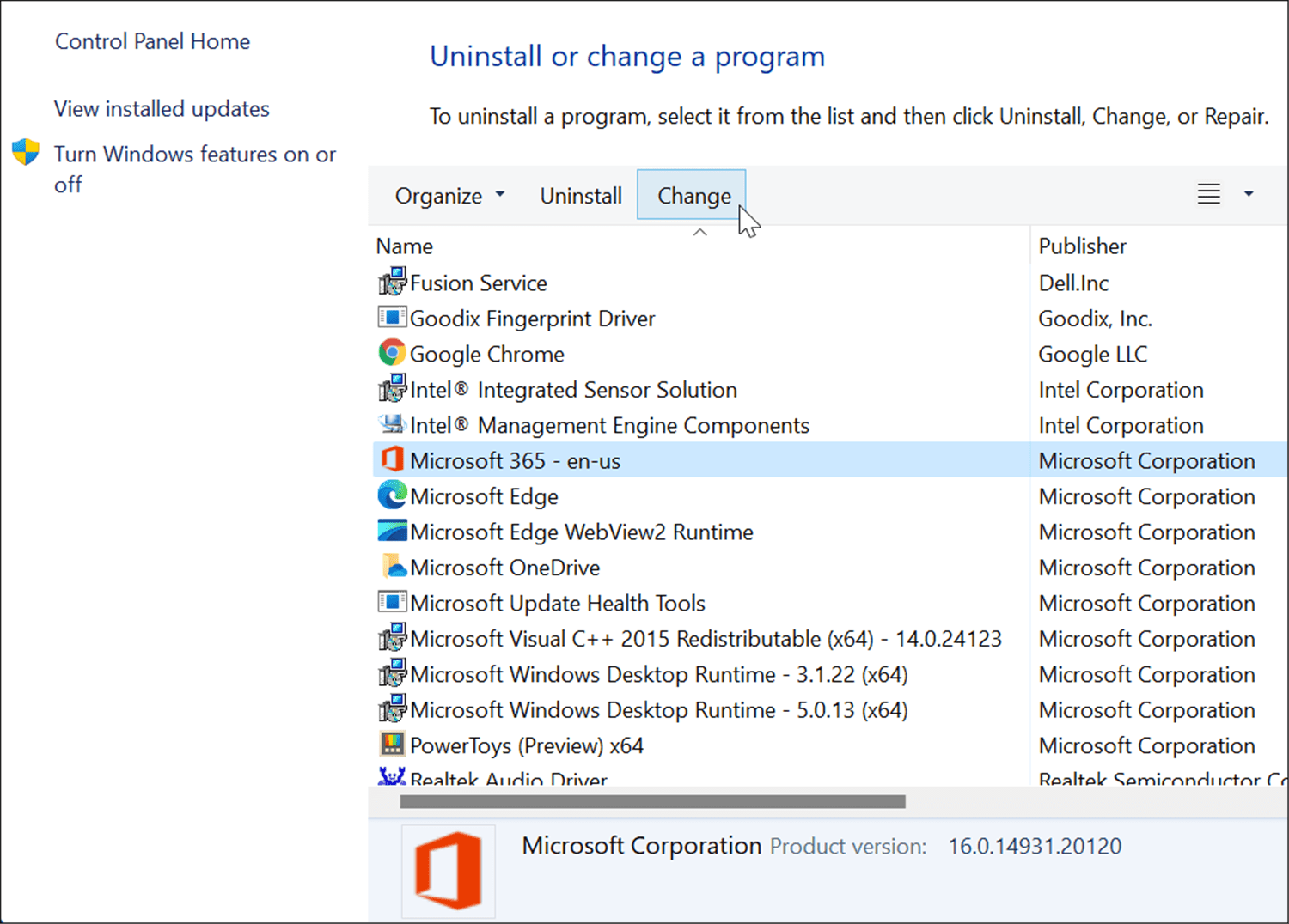This screenshot has height=924, width=1289.
Task: Select the Microsoft Edge icon in list
Action: [392, 495]
